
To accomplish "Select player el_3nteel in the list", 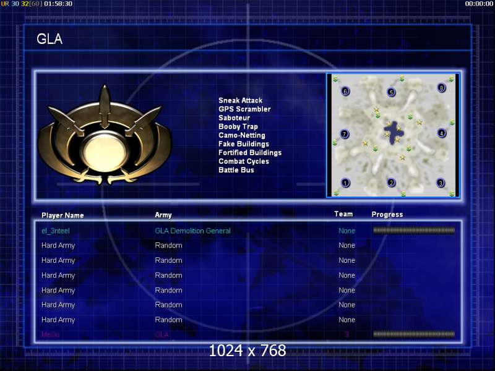I will pyautogui.click(x=56, y=231).
